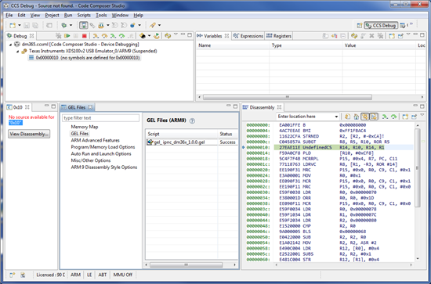
Task: Click the assembly step over icon in Disassembly toolbar
Action: coord(394,117)
